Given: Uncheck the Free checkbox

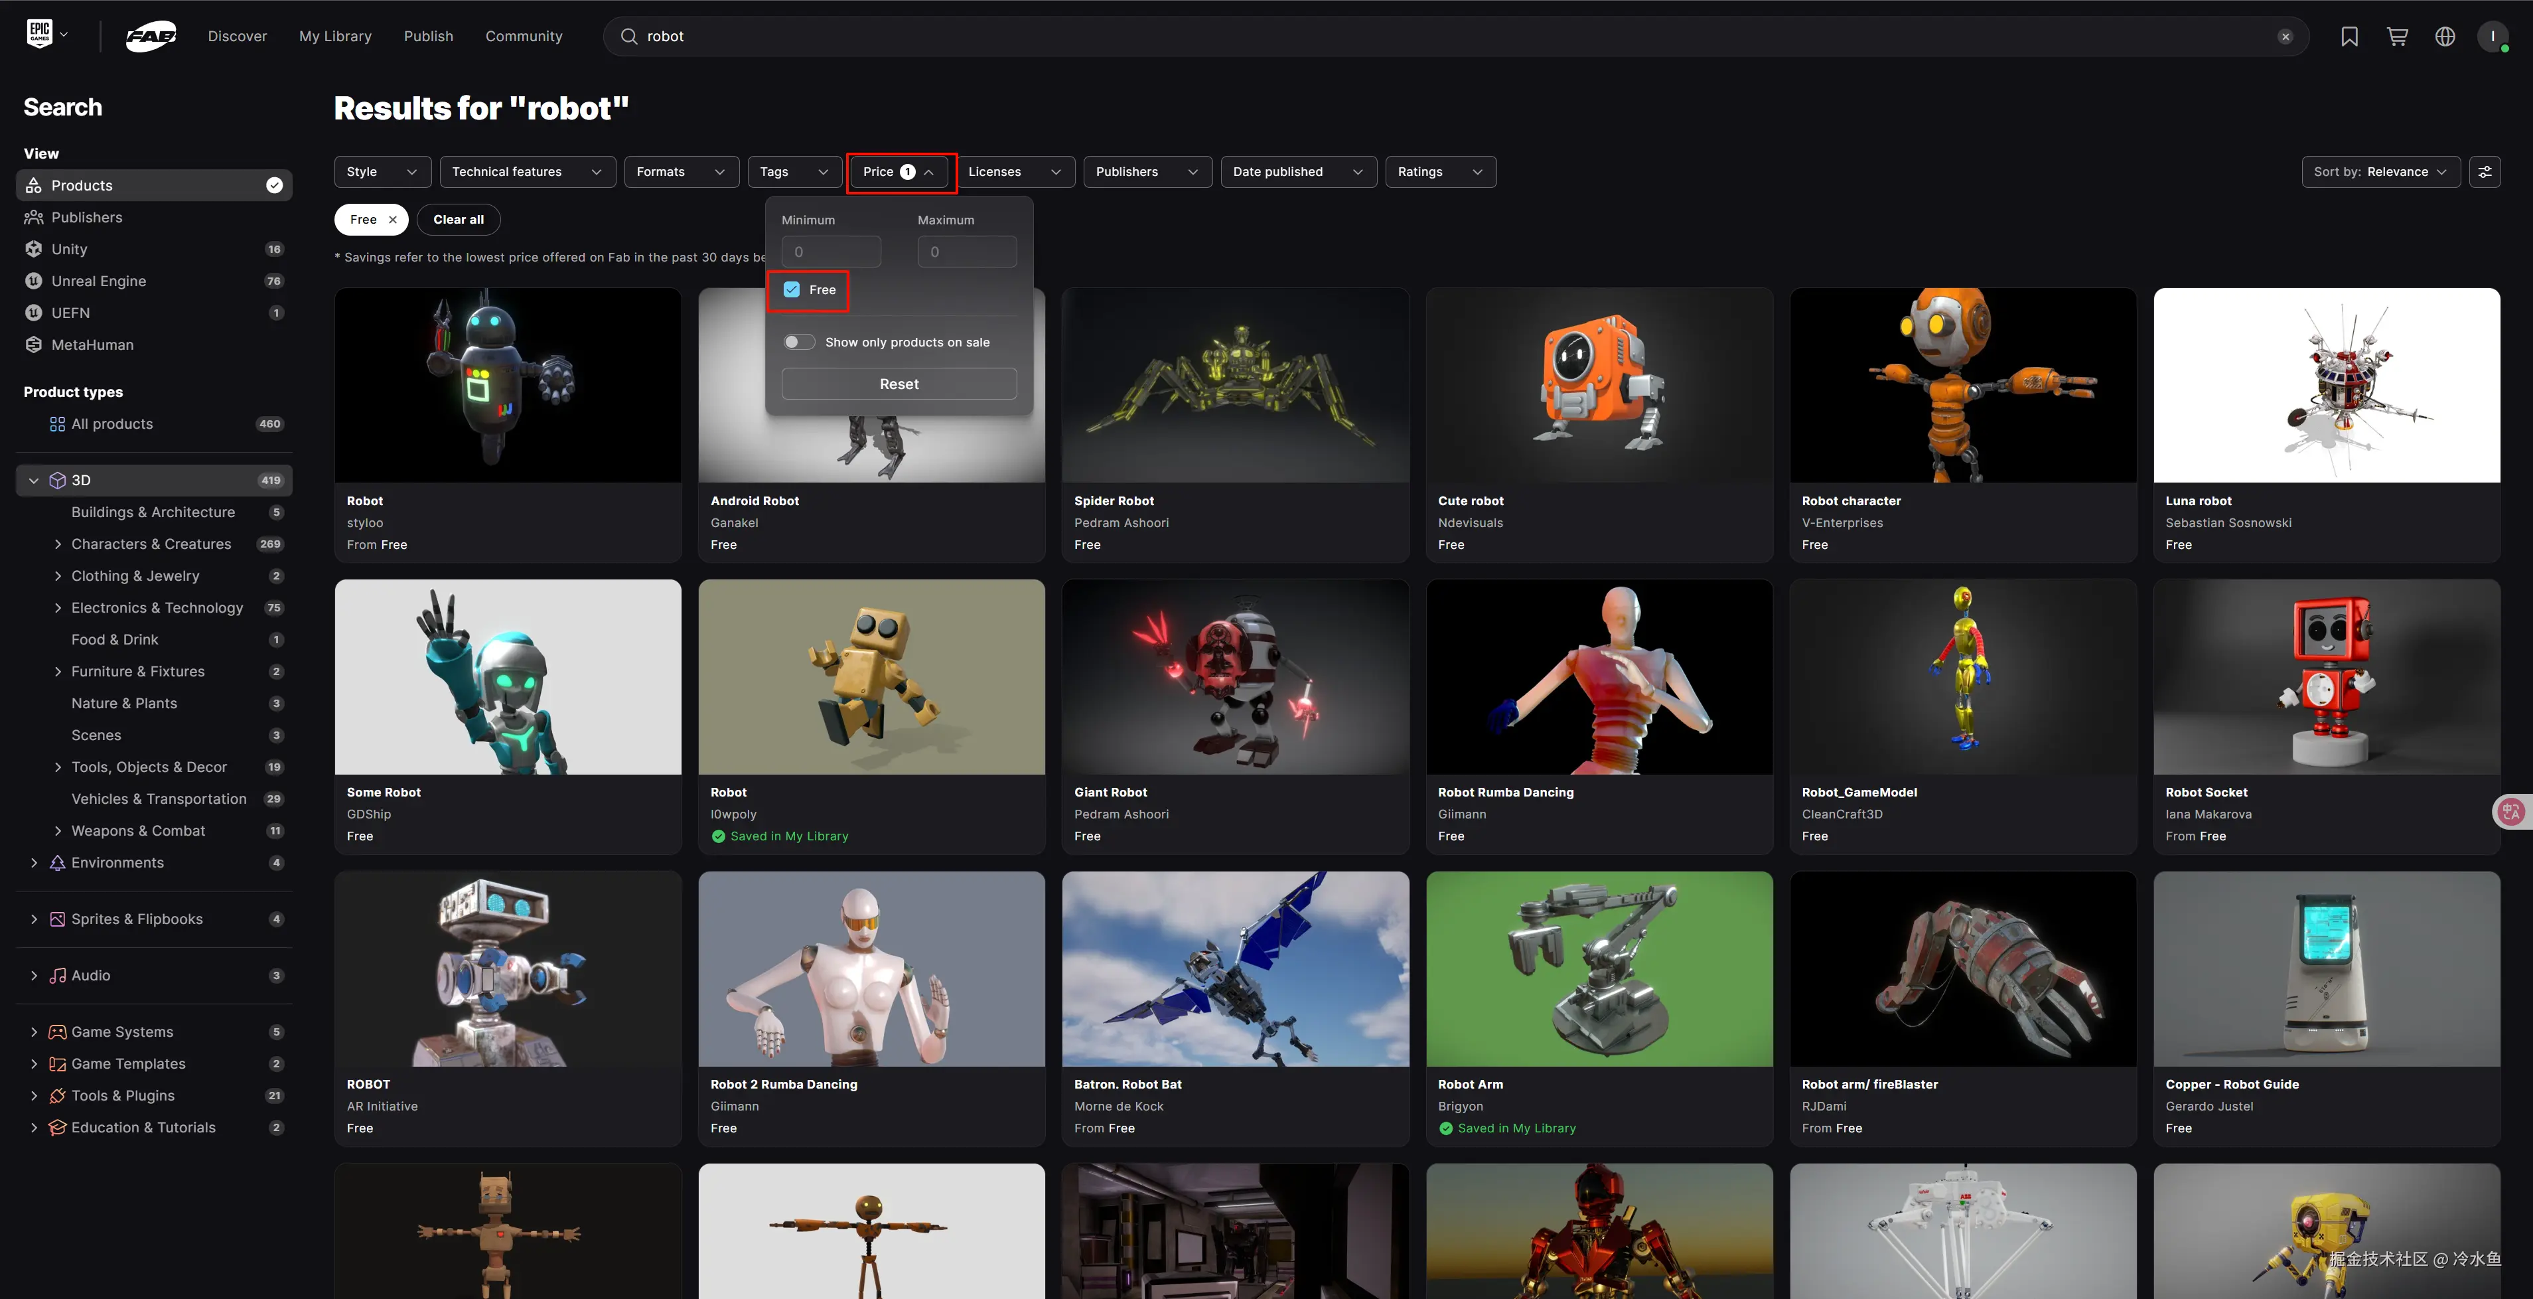Looking at the screenshot, I should [792, 289].
